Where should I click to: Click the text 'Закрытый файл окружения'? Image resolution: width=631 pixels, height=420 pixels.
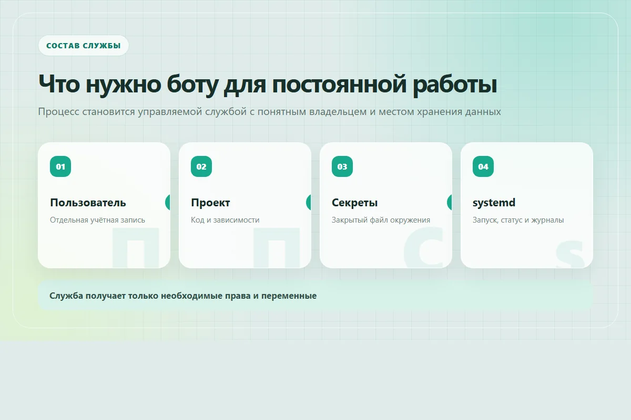(x=381, y=220)
